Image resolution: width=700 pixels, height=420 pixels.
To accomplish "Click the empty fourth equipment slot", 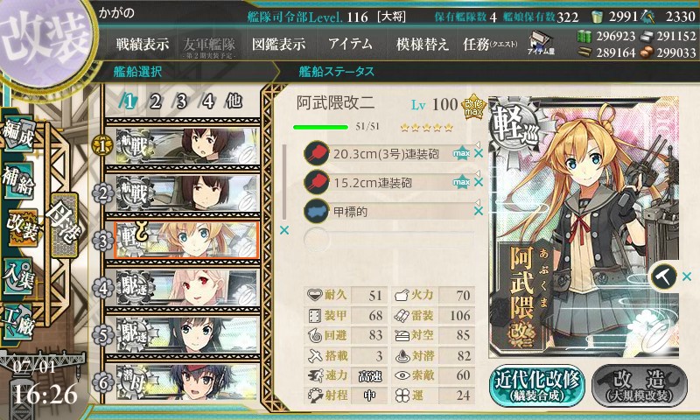I will point(388,239).
